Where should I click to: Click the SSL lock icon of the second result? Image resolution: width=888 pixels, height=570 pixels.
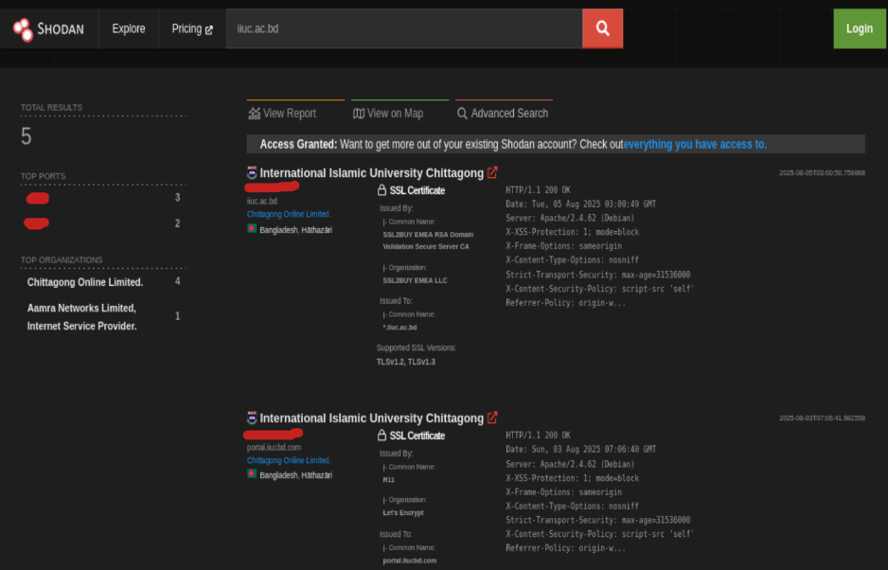click(382, 436)
